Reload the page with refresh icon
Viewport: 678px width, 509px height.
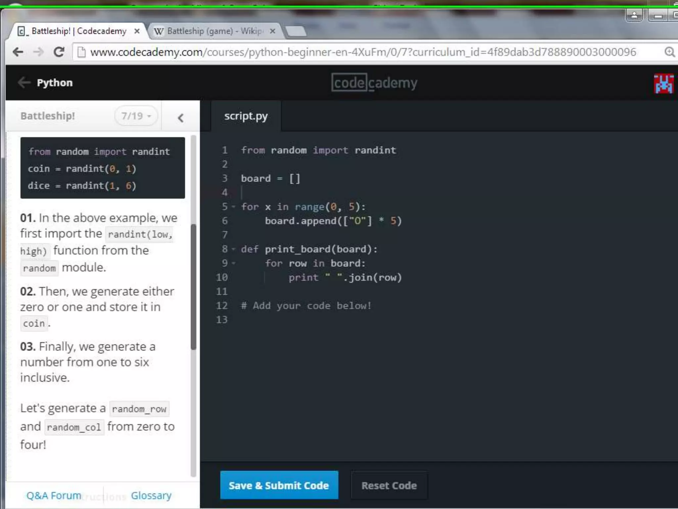(59, 52)
